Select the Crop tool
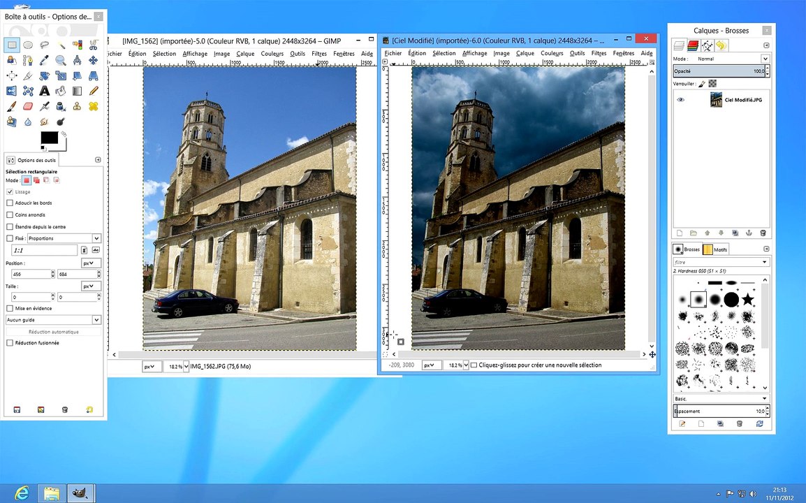Screen dimensions: 806x503 point(28,75)
